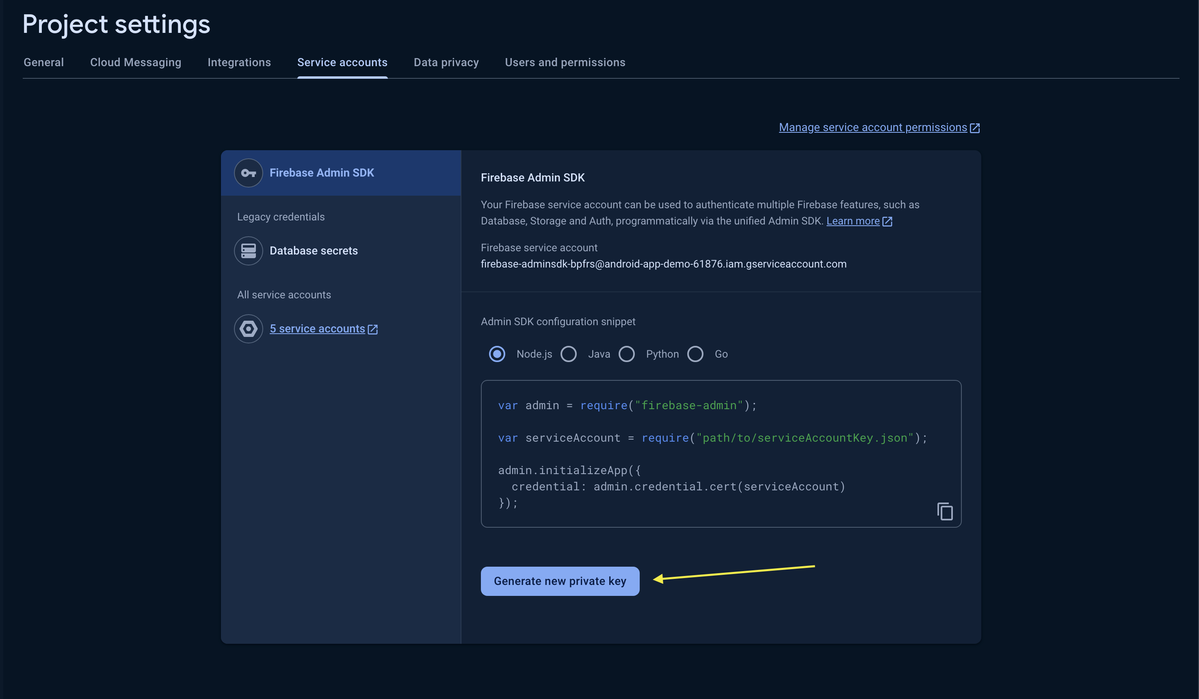Pick the Go radio button
1199x699 pixels.
[695, 354]
